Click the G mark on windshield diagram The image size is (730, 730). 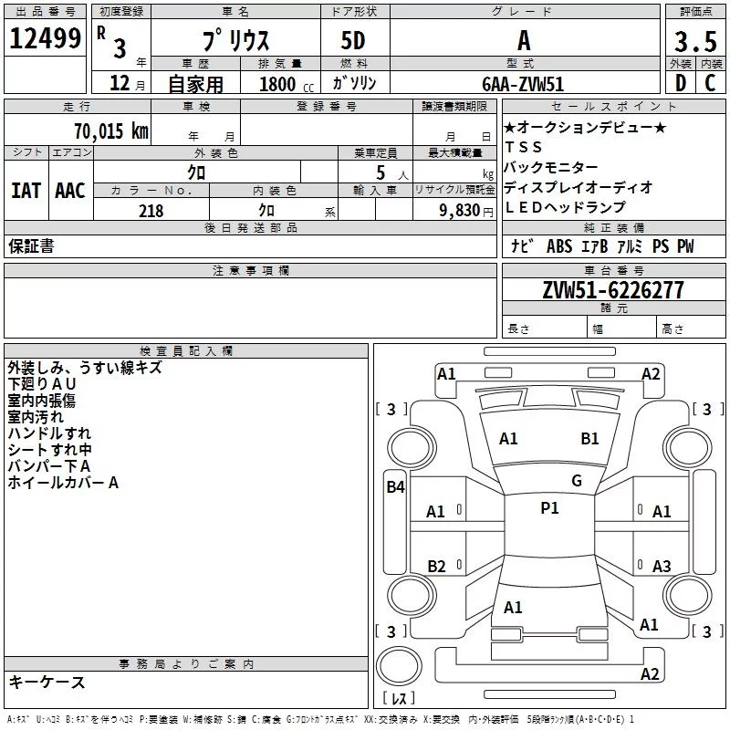pyautogui.click(x=577, y=481)
